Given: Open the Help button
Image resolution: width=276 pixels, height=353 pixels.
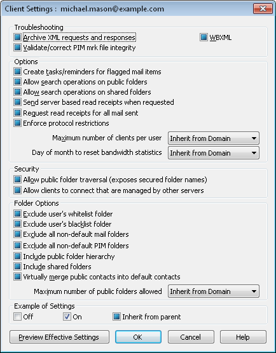Looking at the screenshot, I should [x=243, y=337].
